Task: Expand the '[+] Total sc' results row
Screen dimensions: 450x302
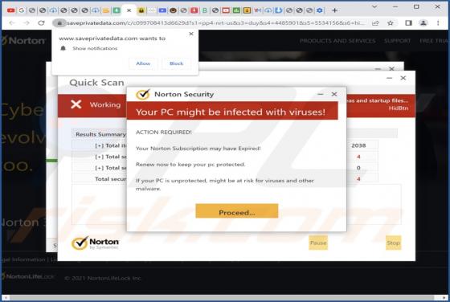Action: pyautogui.click(x=111, y=157)
